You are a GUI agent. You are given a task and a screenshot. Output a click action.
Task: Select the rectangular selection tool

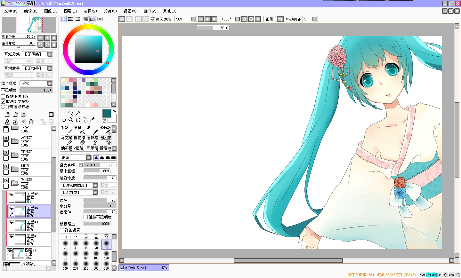(x=64, y=113)
